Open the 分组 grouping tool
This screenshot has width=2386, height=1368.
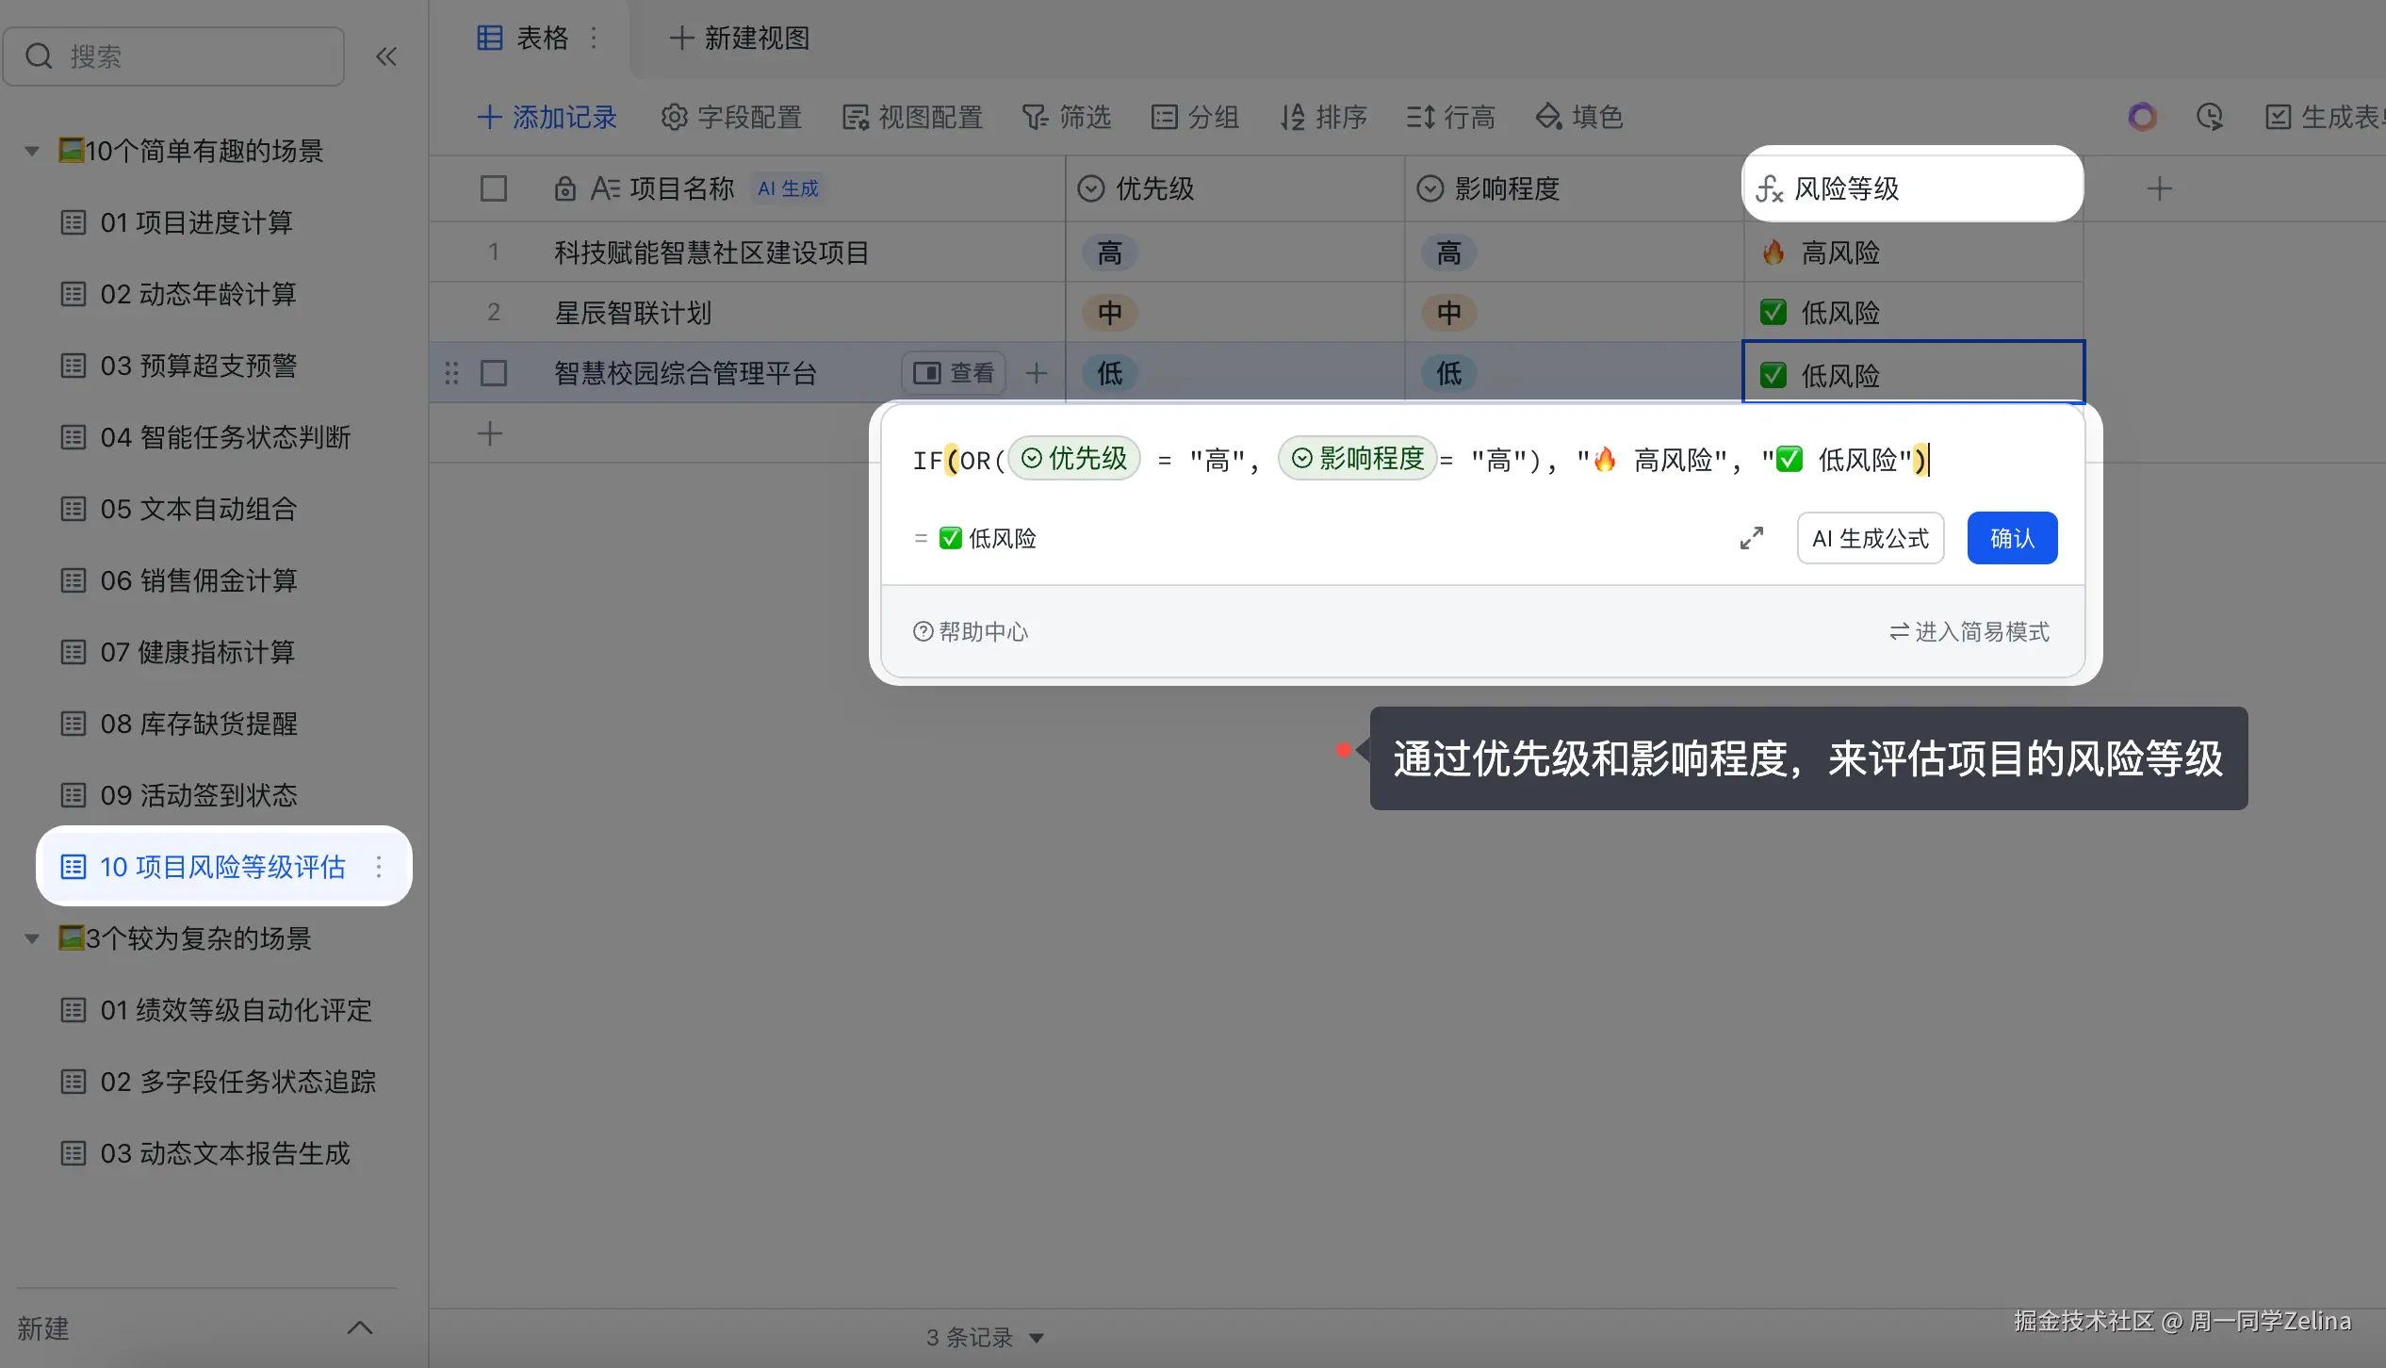1195,117
